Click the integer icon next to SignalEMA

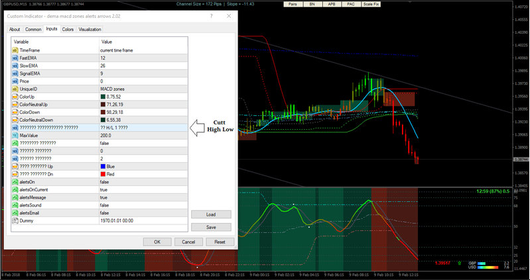(x=15, y=73)
